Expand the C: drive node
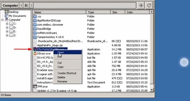This screenshot has height=101, width=190. coord(7,24)
